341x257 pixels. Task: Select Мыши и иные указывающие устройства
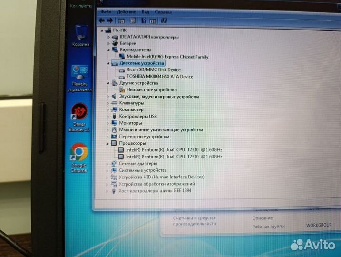click(161, 130)
